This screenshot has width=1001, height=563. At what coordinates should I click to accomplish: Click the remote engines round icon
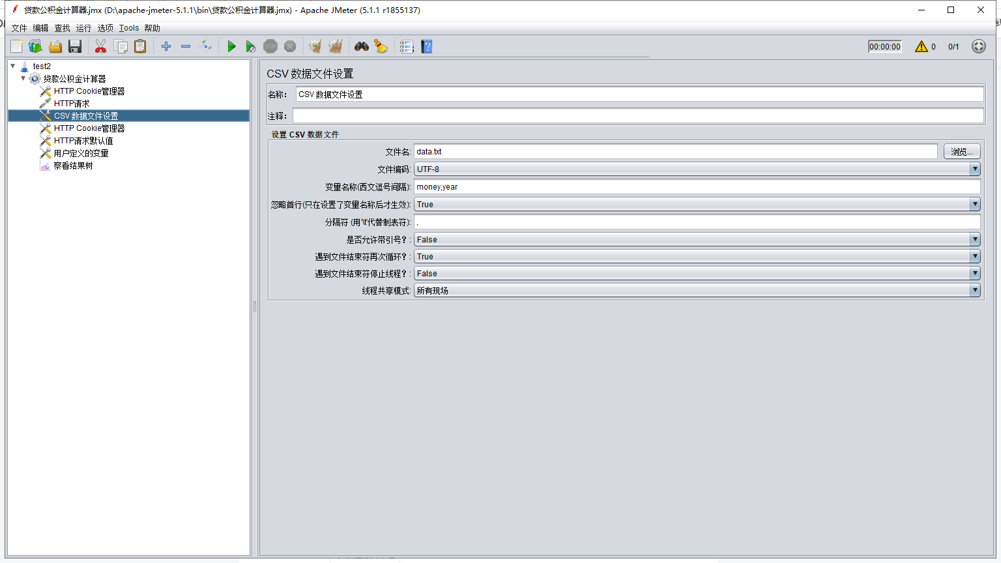pyautogui.click(x=979, y=46)
